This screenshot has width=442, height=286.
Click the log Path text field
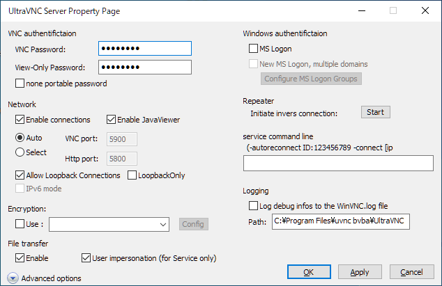[x=340, y=221]
